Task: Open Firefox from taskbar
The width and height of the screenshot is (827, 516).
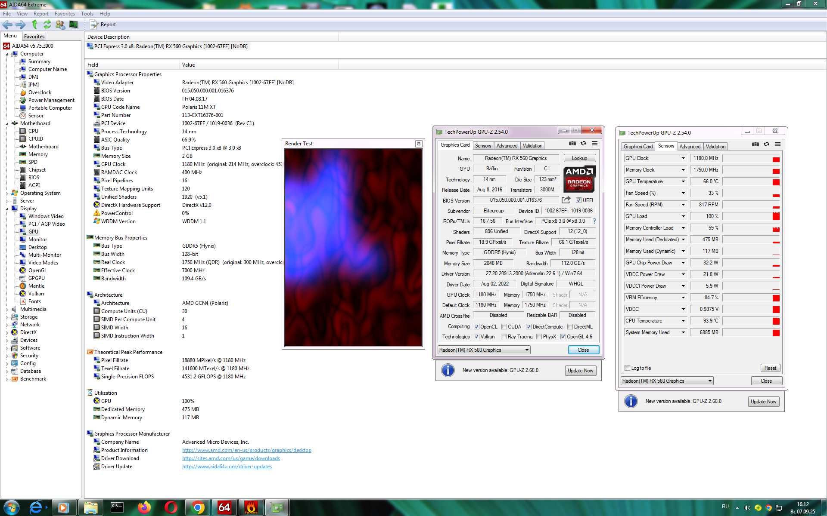Action: tap(144, 508)
